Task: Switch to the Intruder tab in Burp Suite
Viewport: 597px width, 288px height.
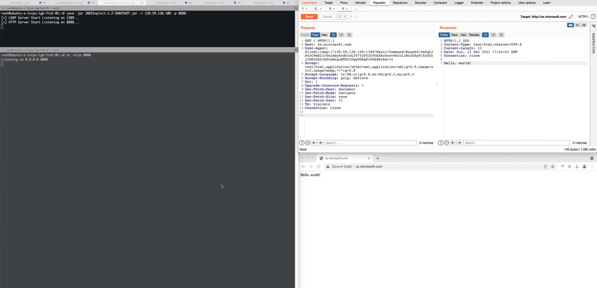Action: [x=360, y=2]
